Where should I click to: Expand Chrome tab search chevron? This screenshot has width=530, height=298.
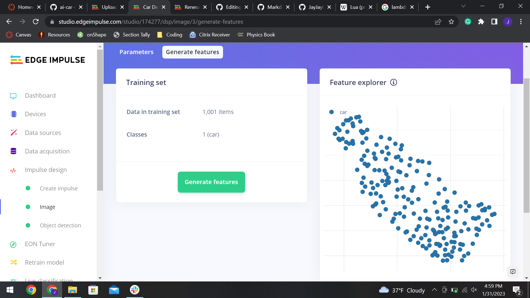pyautogui.click(x=463, y=7)
